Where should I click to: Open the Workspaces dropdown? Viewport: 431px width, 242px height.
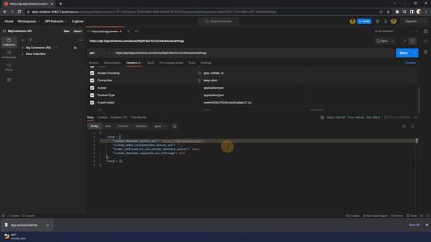pos(28,22)
